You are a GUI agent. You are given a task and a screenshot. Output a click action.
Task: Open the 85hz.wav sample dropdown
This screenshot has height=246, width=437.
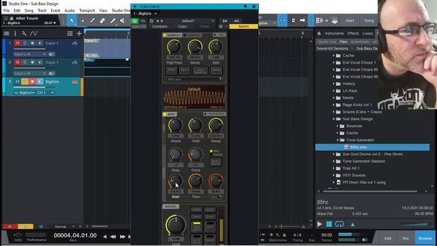(x=194, y=79)
